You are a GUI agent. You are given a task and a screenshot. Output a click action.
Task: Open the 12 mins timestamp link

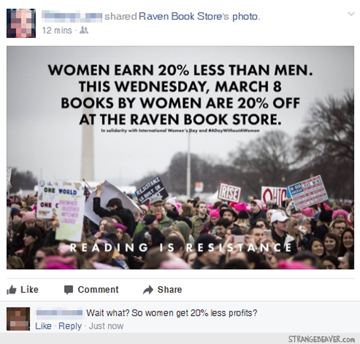(x=57, y=30)
